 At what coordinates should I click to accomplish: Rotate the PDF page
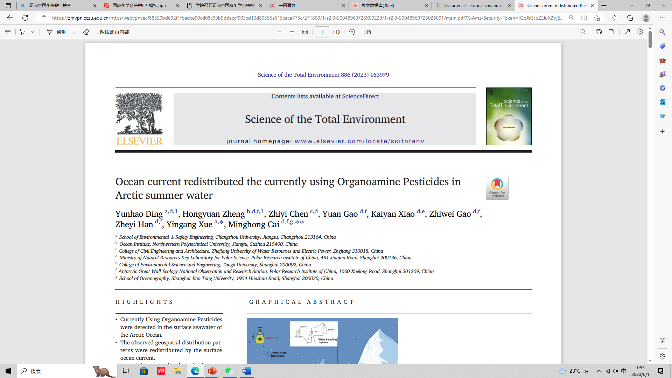pos(352,32)
